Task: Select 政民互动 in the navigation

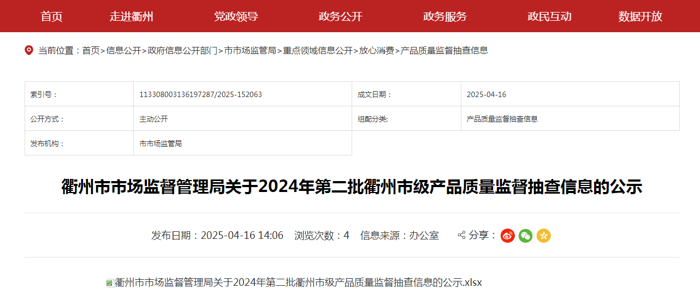Action: (549, 16)
